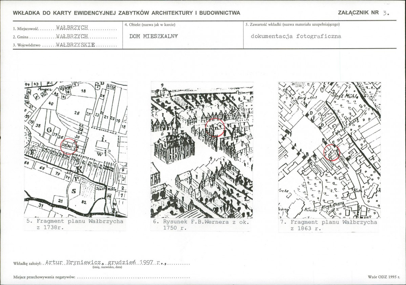Open the 1863 Wałbrzych plan image
Screen dimensions: 406x285
tap(329, 149)
